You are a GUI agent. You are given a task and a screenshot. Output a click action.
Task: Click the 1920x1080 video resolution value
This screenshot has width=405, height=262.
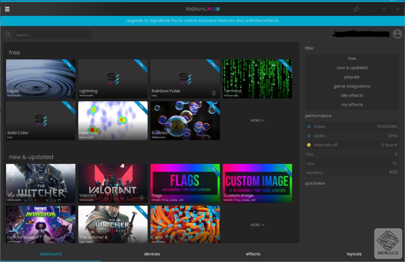pyautogui.click(x=387, y=126)
